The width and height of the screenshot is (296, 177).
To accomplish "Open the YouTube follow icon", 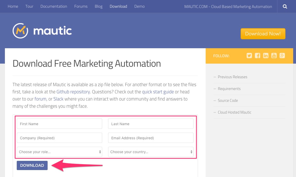I will pyautogui.click(x=274, y=55).
